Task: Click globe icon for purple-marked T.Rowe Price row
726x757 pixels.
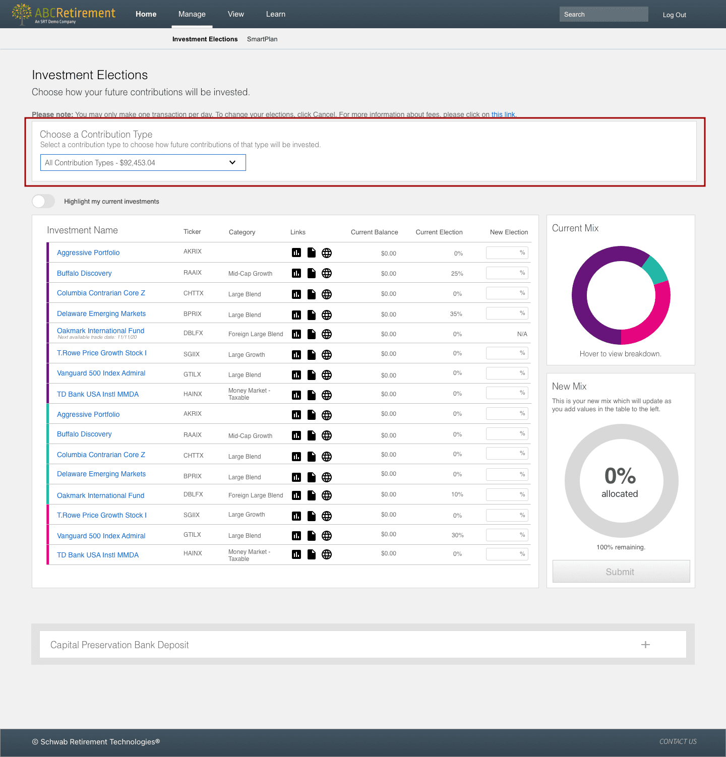Action: pyautogui.click(x=327, y=355)
